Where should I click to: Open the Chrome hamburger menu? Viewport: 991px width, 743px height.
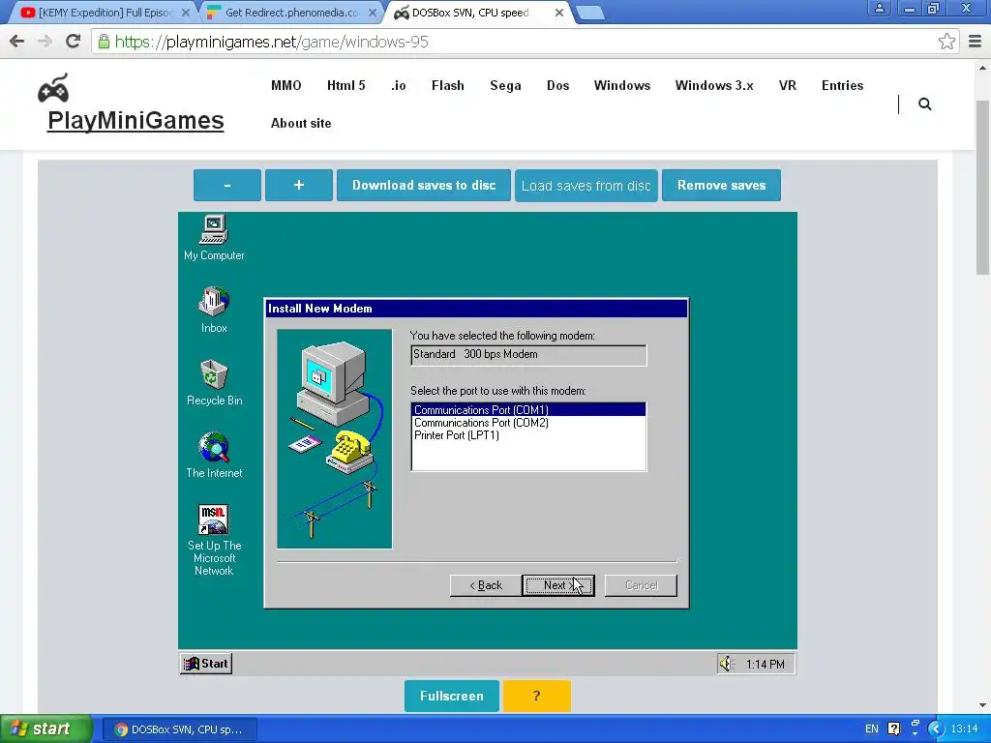coord(975,42)
